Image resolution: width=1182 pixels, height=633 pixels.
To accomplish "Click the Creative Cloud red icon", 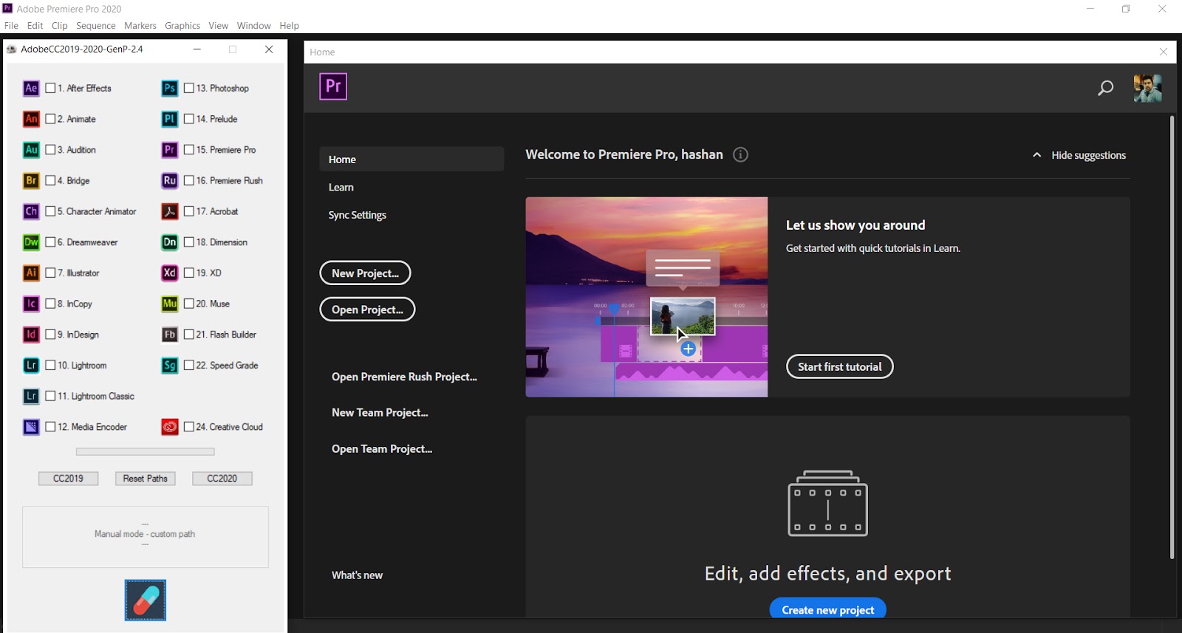I will coord(170,427).
